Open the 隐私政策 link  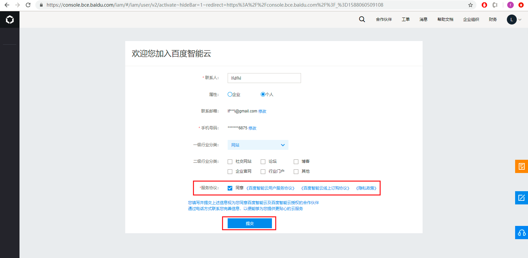pyautogui.click(x=366, y=188)
